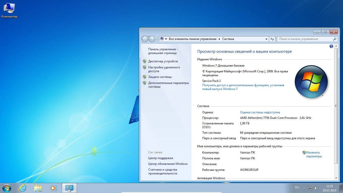Click the Back navigation arrow
The width and height of the screenshot is (343, 193).
click(x=145, y=39)
